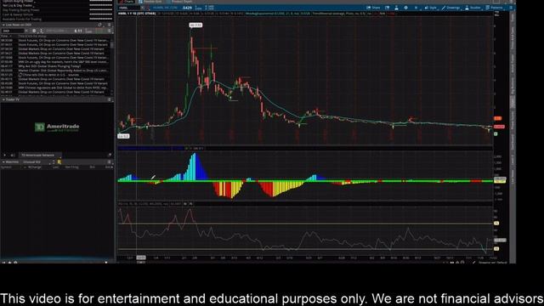Click the news symbol input field
This screenshot has width=544, height=306.
coord(13,31)
